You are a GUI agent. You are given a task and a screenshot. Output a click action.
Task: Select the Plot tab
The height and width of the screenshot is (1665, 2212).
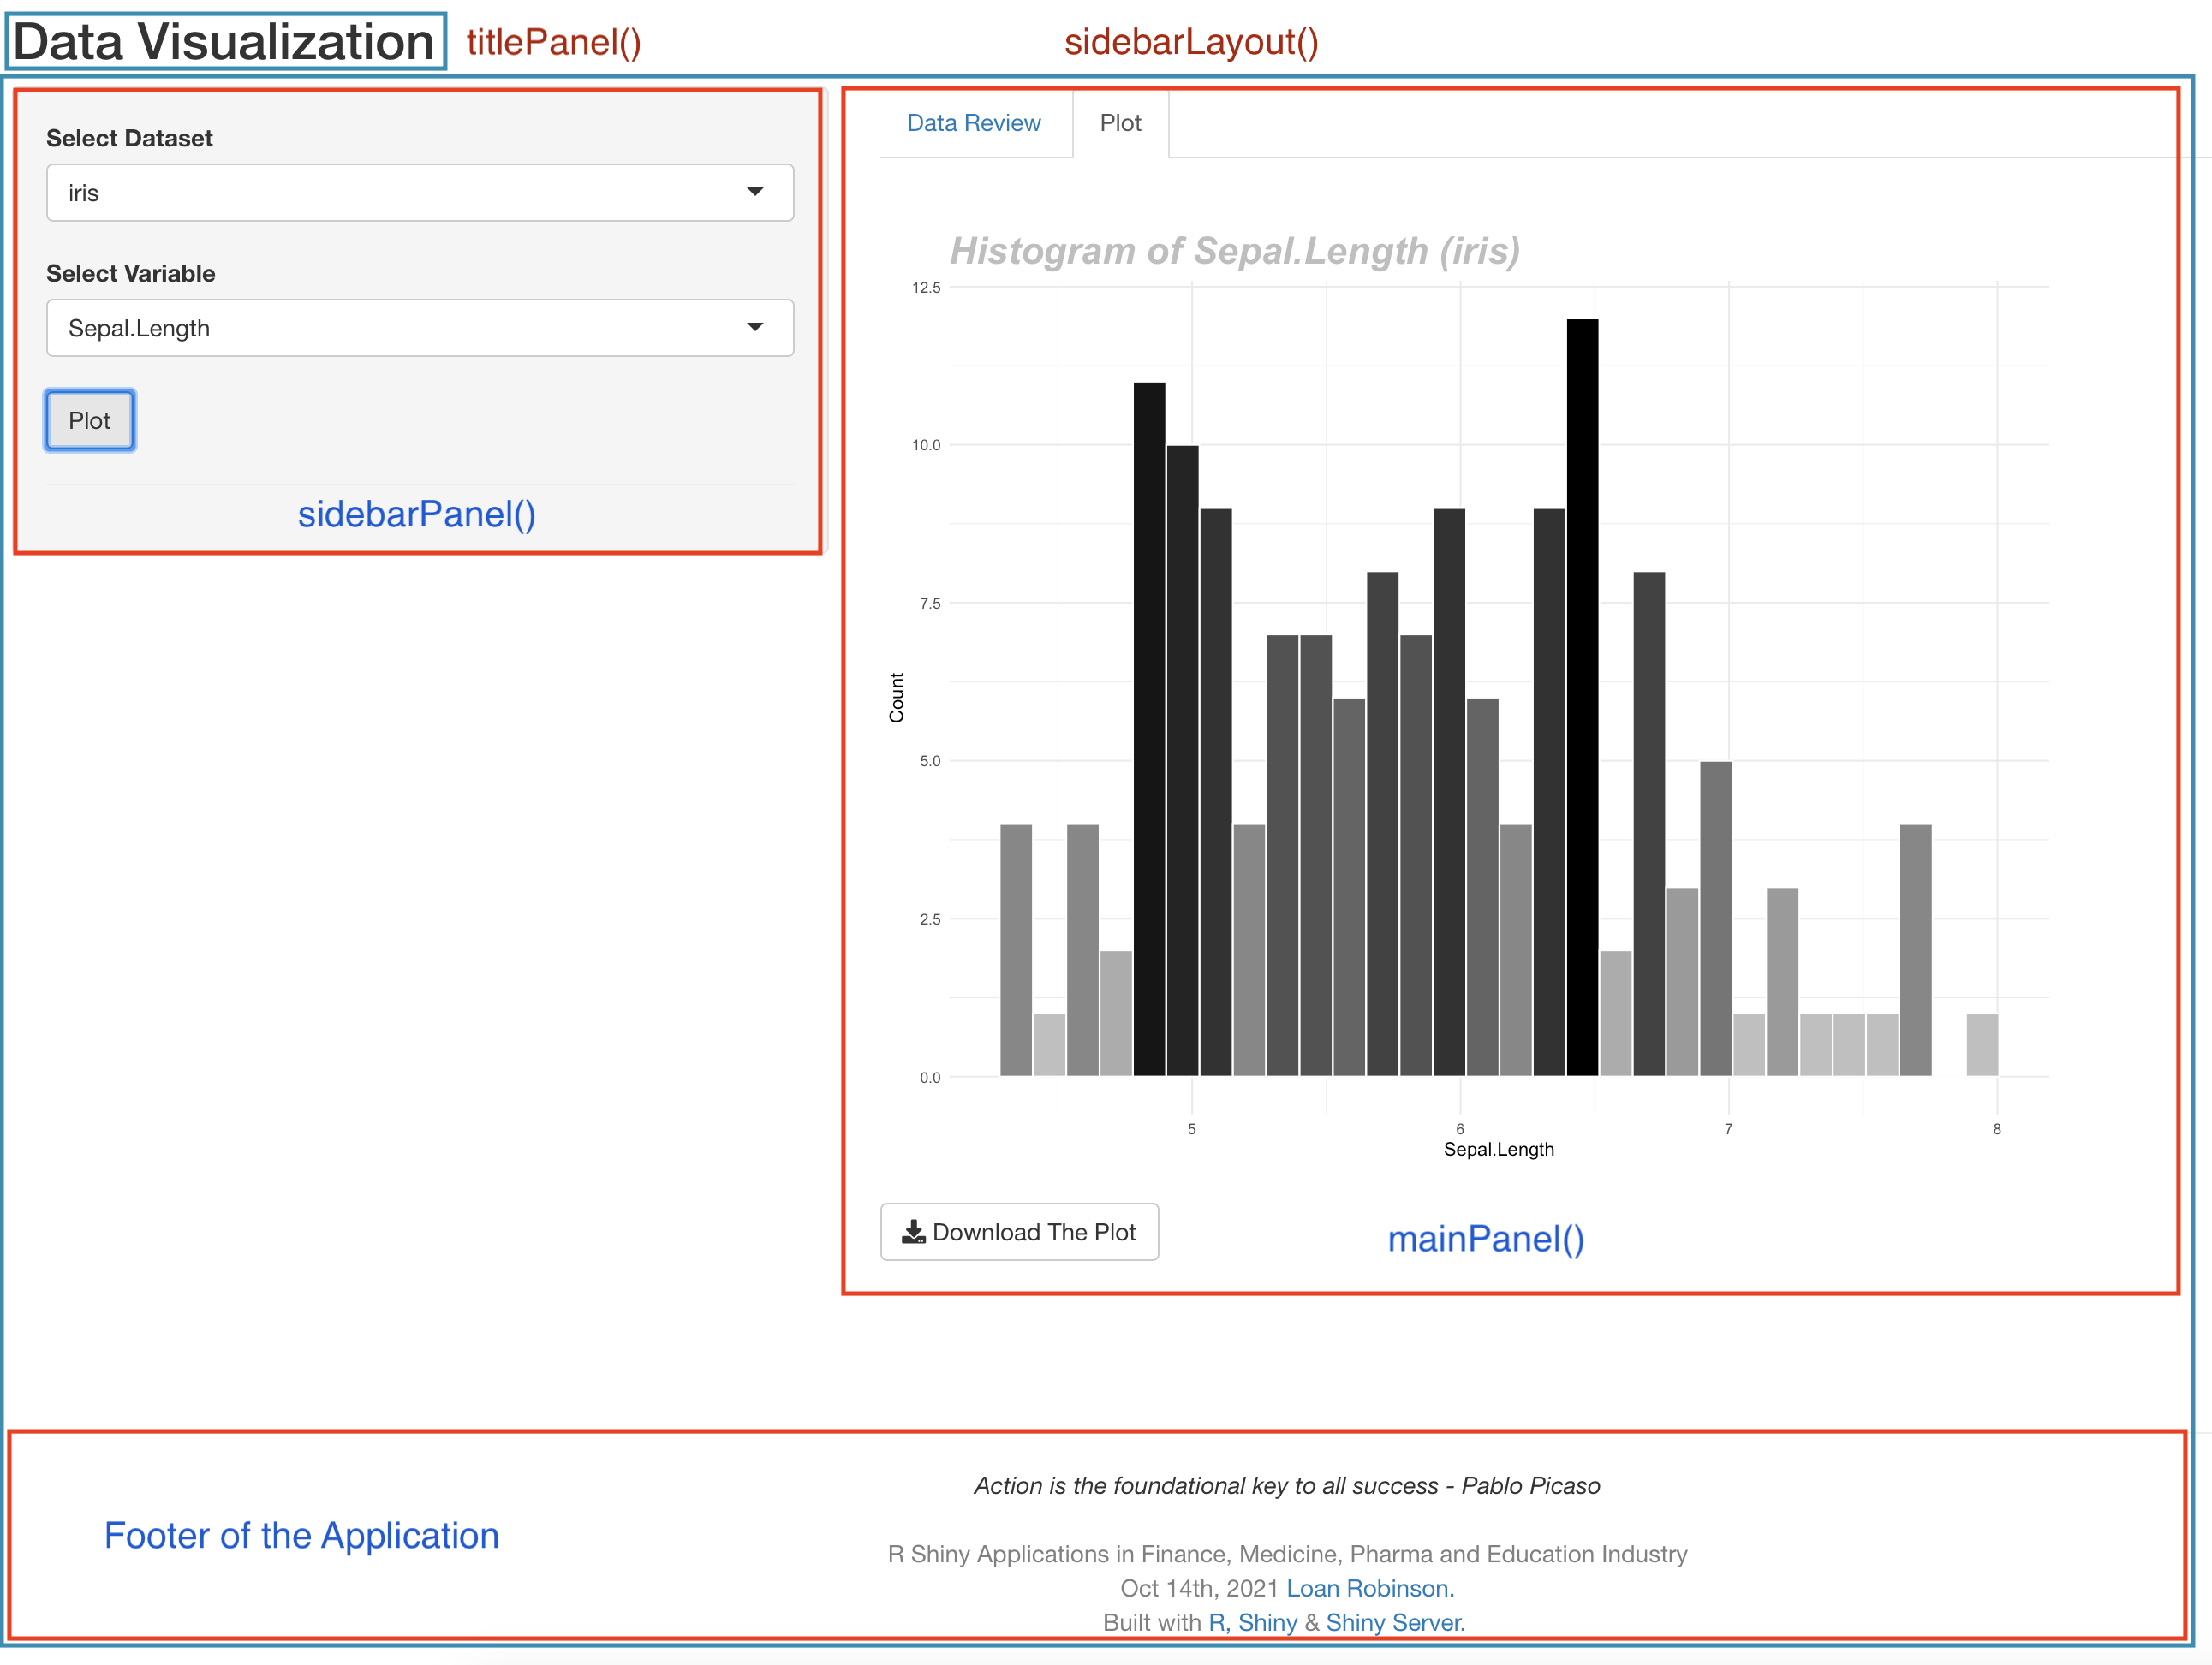(x=1120, y=123)
